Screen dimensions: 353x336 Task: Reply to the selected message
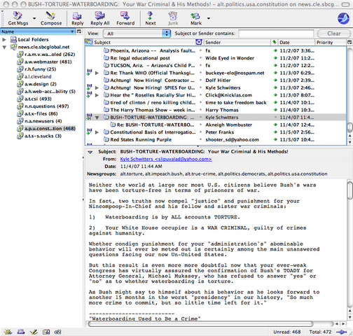click(x=77, y=18)
